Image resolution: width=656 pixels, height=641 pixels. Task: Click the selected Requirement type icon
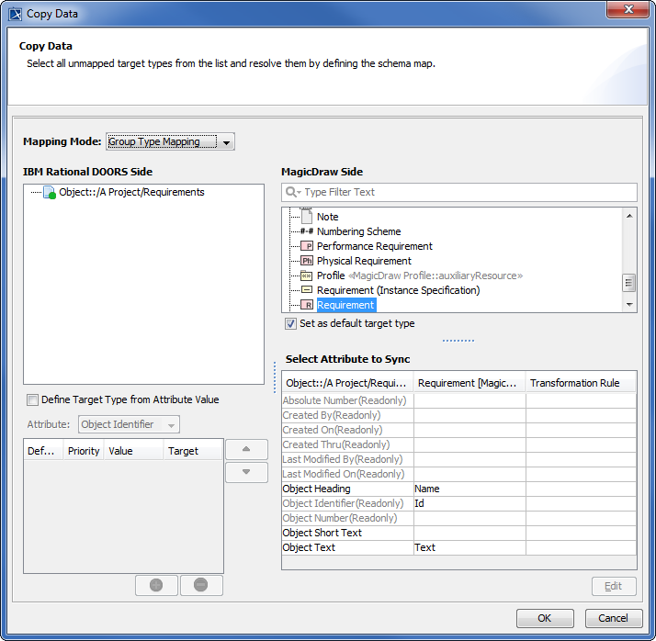tap(307, 305)
